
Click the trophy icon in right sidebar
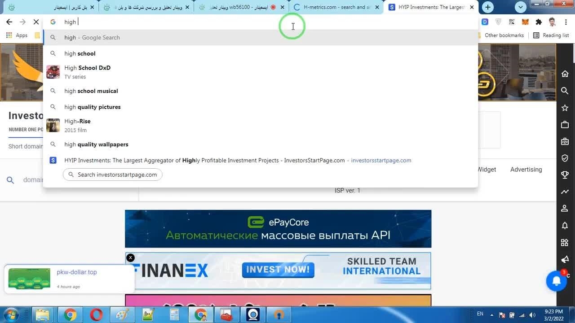[x=565, y=175]
